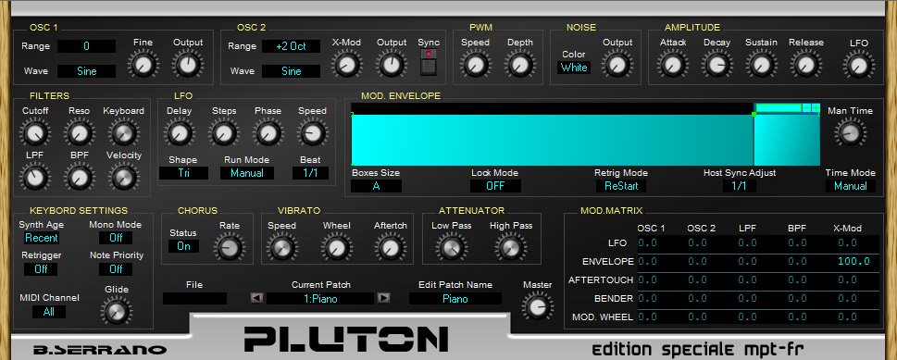Click the LFO Steps knob

point(224,132)
